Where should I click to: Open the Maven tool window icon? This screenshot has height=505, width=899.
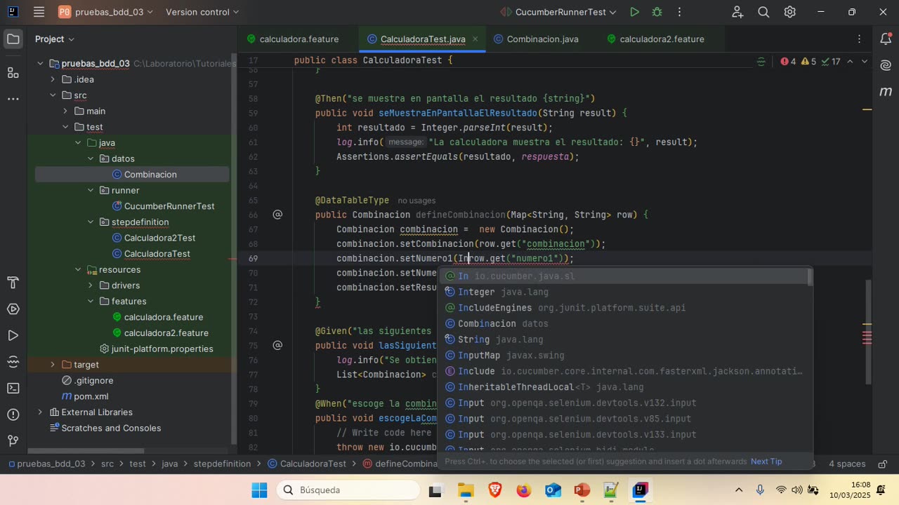point(886,91)
